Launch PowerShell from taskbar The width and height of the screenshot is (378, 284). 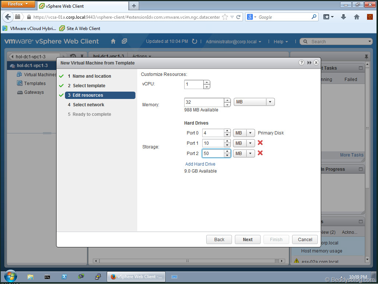tap(64, 277)
